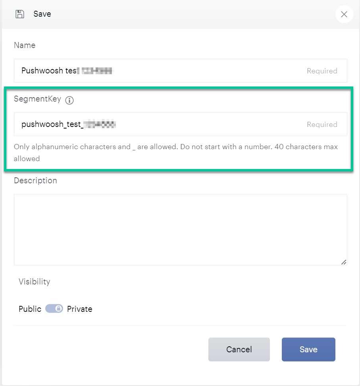The height and width of the screenshot is (386, 360).
Task: Click the Save dialog title text
Action: tap(42, 14)
